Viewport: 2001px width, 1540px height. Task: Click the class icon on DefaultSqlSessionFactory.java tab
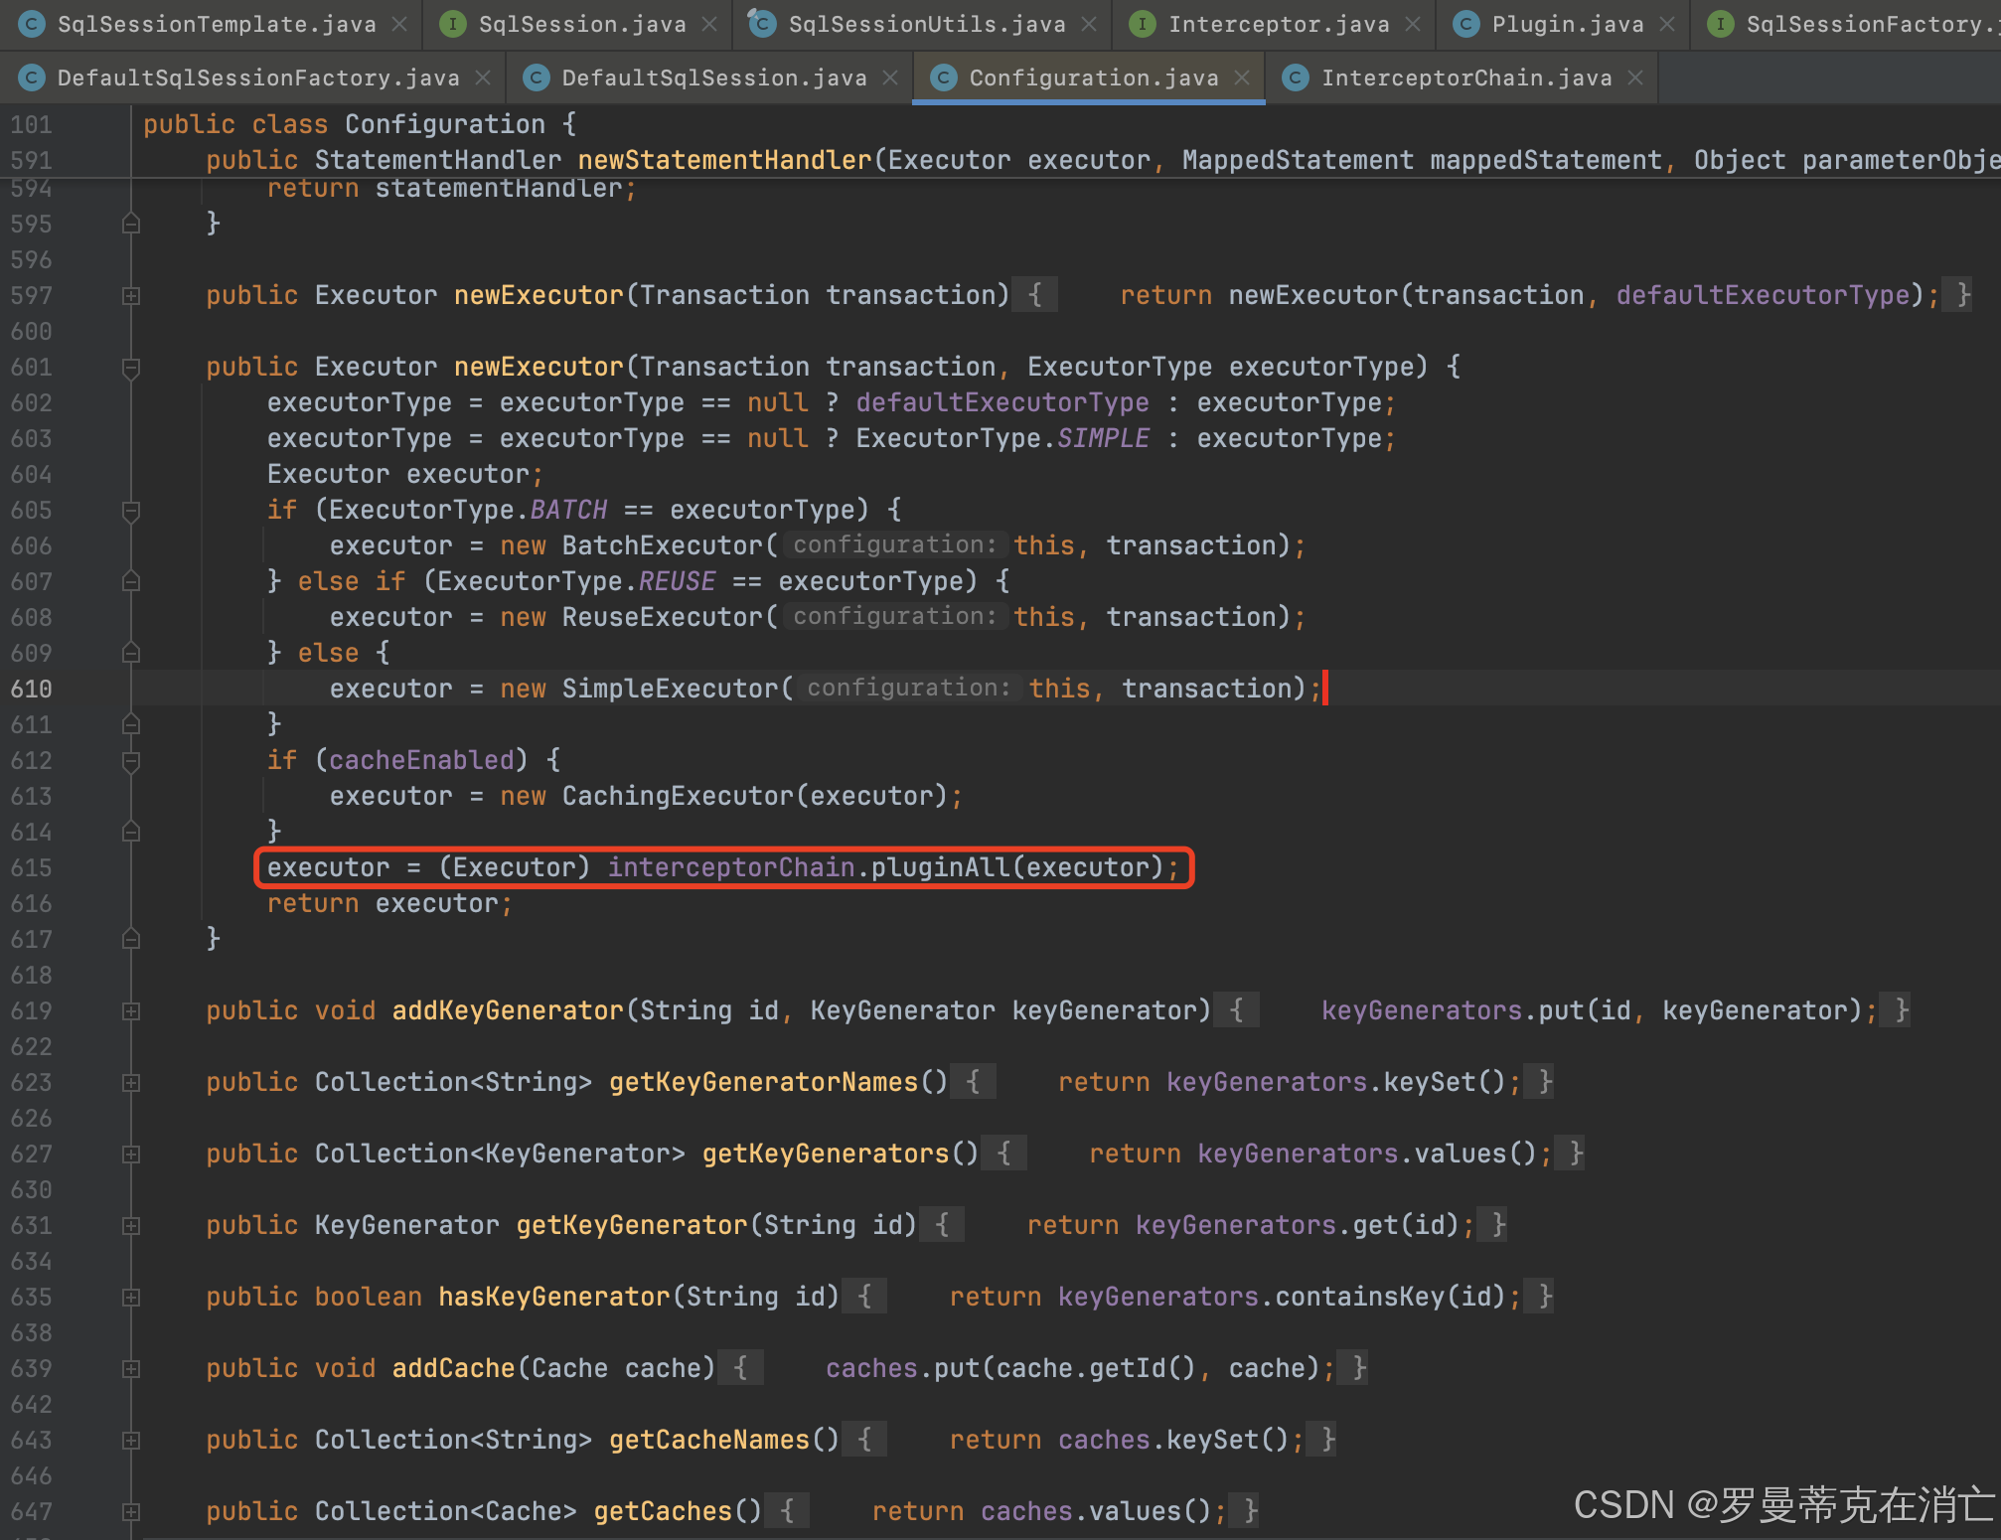(32, 77)
